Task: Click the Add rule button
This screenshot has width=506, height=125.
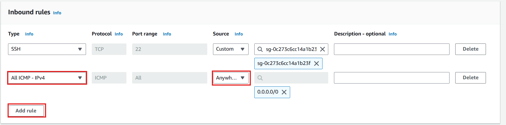Action: [x=26, y=111]
